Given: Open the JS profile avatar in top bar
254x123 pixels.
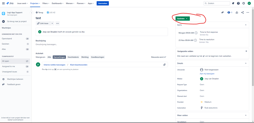Looking at the screenshot, I should point(249,3).
